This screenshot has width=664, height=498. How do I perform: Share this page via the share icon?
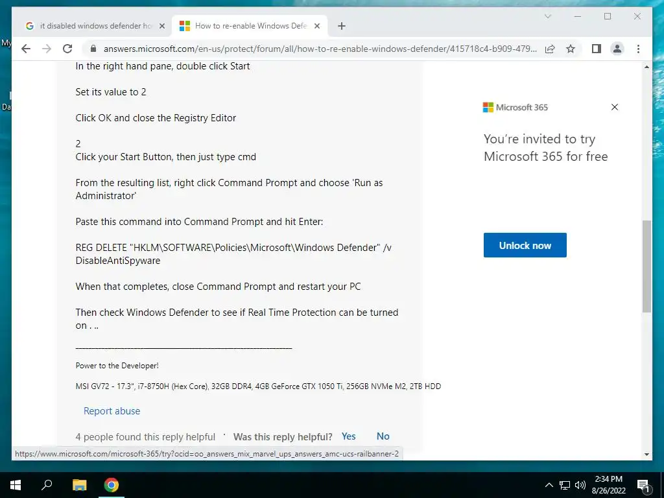tap(550, 49)
